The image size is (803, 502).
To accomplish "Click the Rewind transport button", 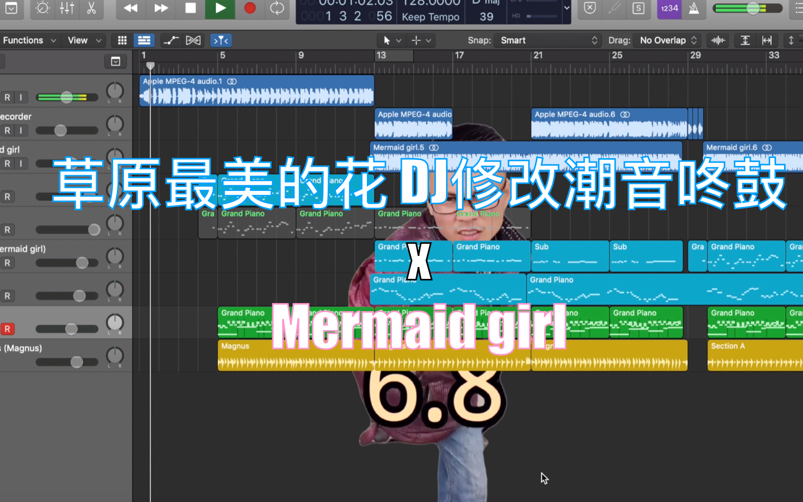I will click(x=131, y=8).
